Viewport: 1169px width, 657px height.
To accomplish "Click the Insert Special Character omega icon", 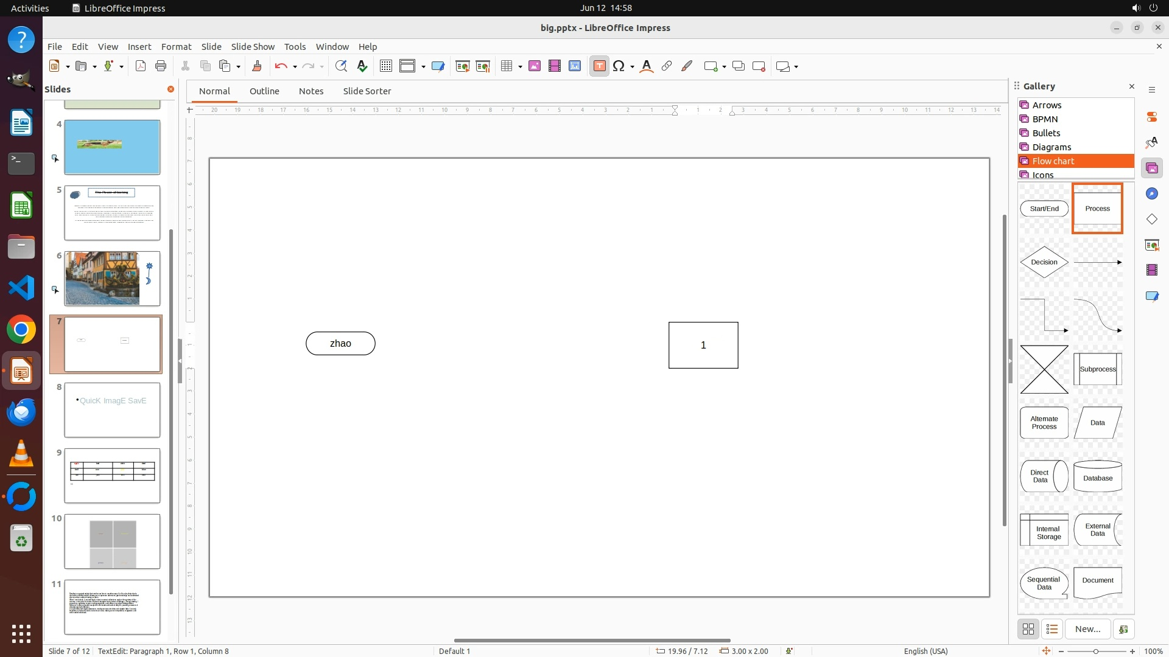I will tap(619, 66).
